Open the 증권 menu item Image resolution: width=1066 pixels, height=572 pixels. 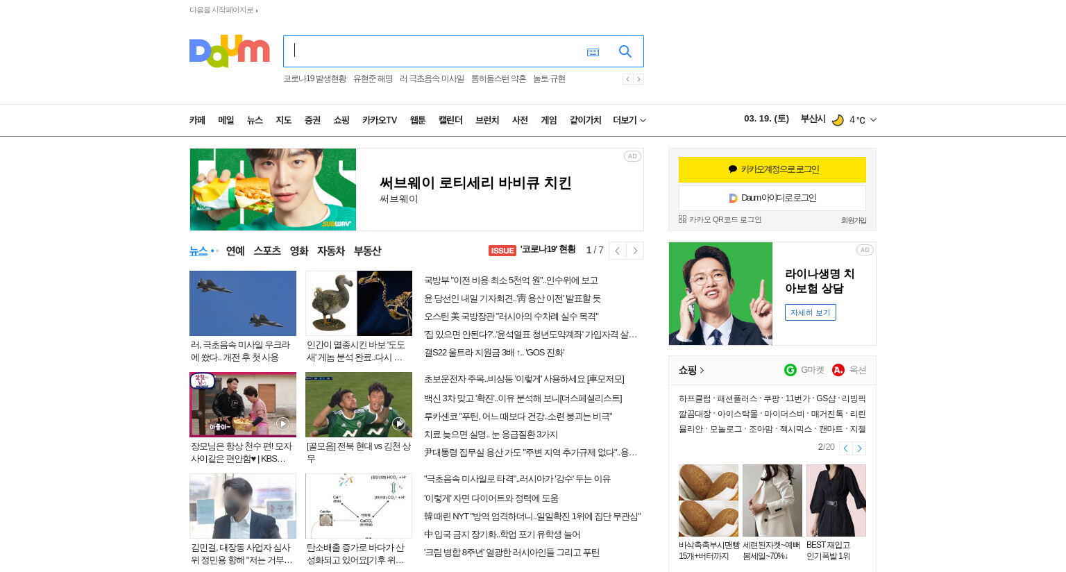pos(312,120)
